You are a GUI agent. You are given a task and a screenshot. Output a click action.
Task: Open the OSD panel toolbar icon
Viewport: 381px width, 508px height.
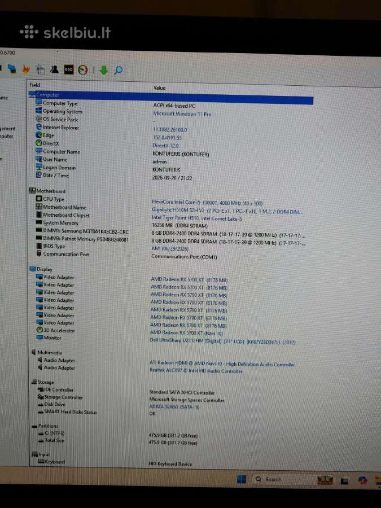pyautogui.click(x=68, y=69)
